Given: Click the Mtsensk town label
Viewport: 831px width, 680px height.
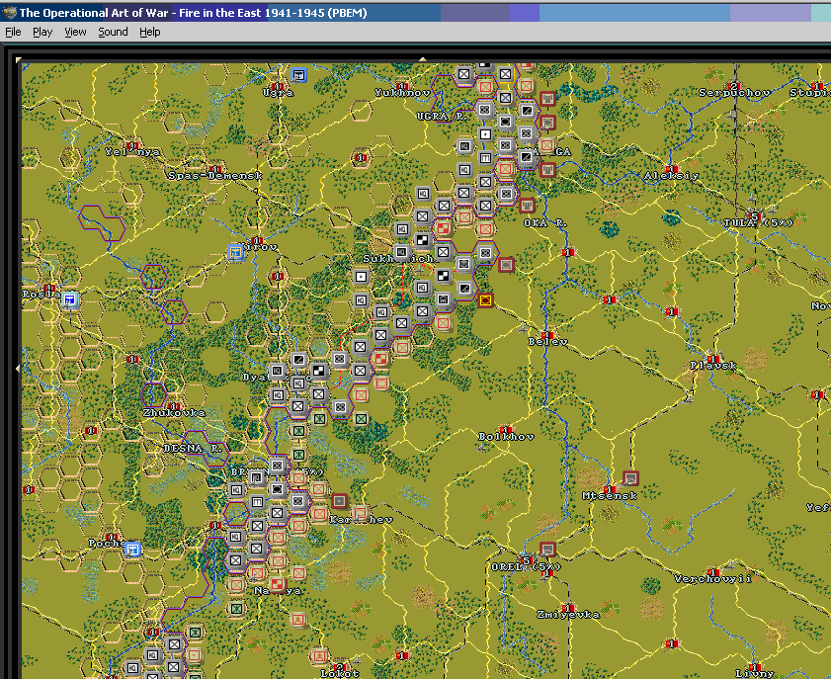Looking at the screenshot, I should point(610,496).
